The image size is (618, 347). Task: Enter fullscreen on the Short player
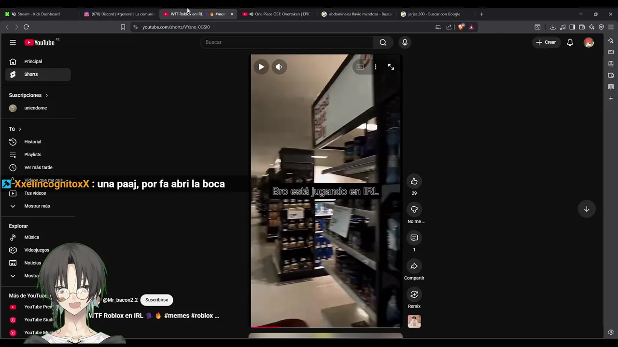[391, 67]
